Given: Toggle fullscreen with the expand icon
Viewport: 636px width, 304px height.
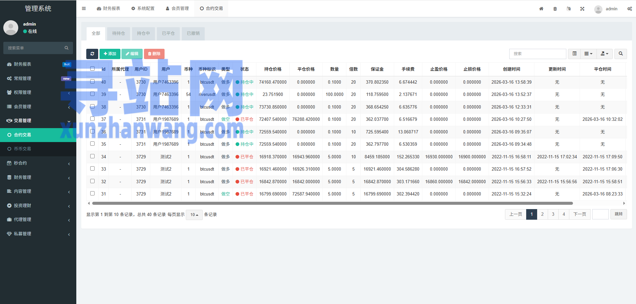Looking at the screenshot, I should pyautogui.click(x=582, y=9).
